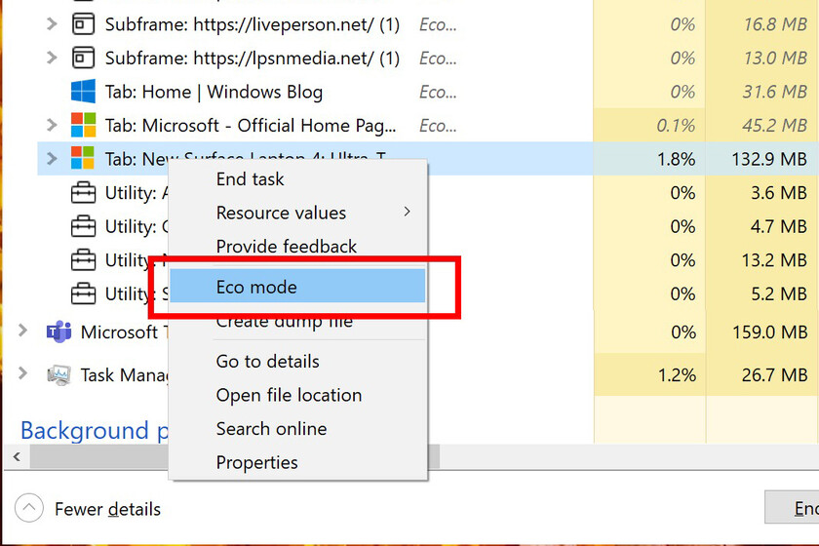
Task: Choose Open file location menu entry
Action: pyautogui.click(x=297, y=395)
